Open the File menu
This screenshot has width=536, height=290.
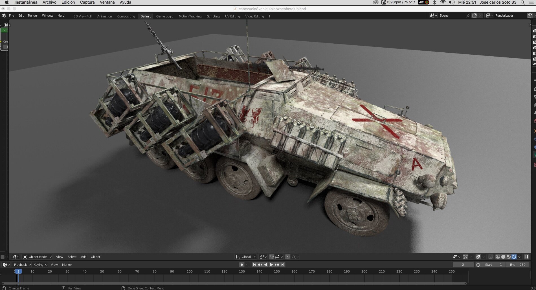pyautogui.click(x=12, y=15)
